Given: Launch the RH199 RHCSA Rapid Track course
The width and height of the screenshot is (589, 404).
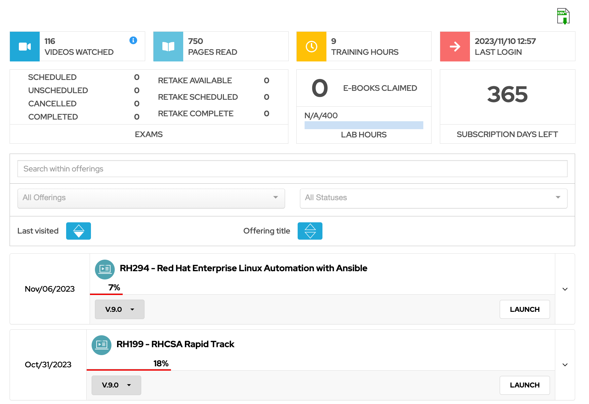Looking at the screenshot, I should pos(525,385).
